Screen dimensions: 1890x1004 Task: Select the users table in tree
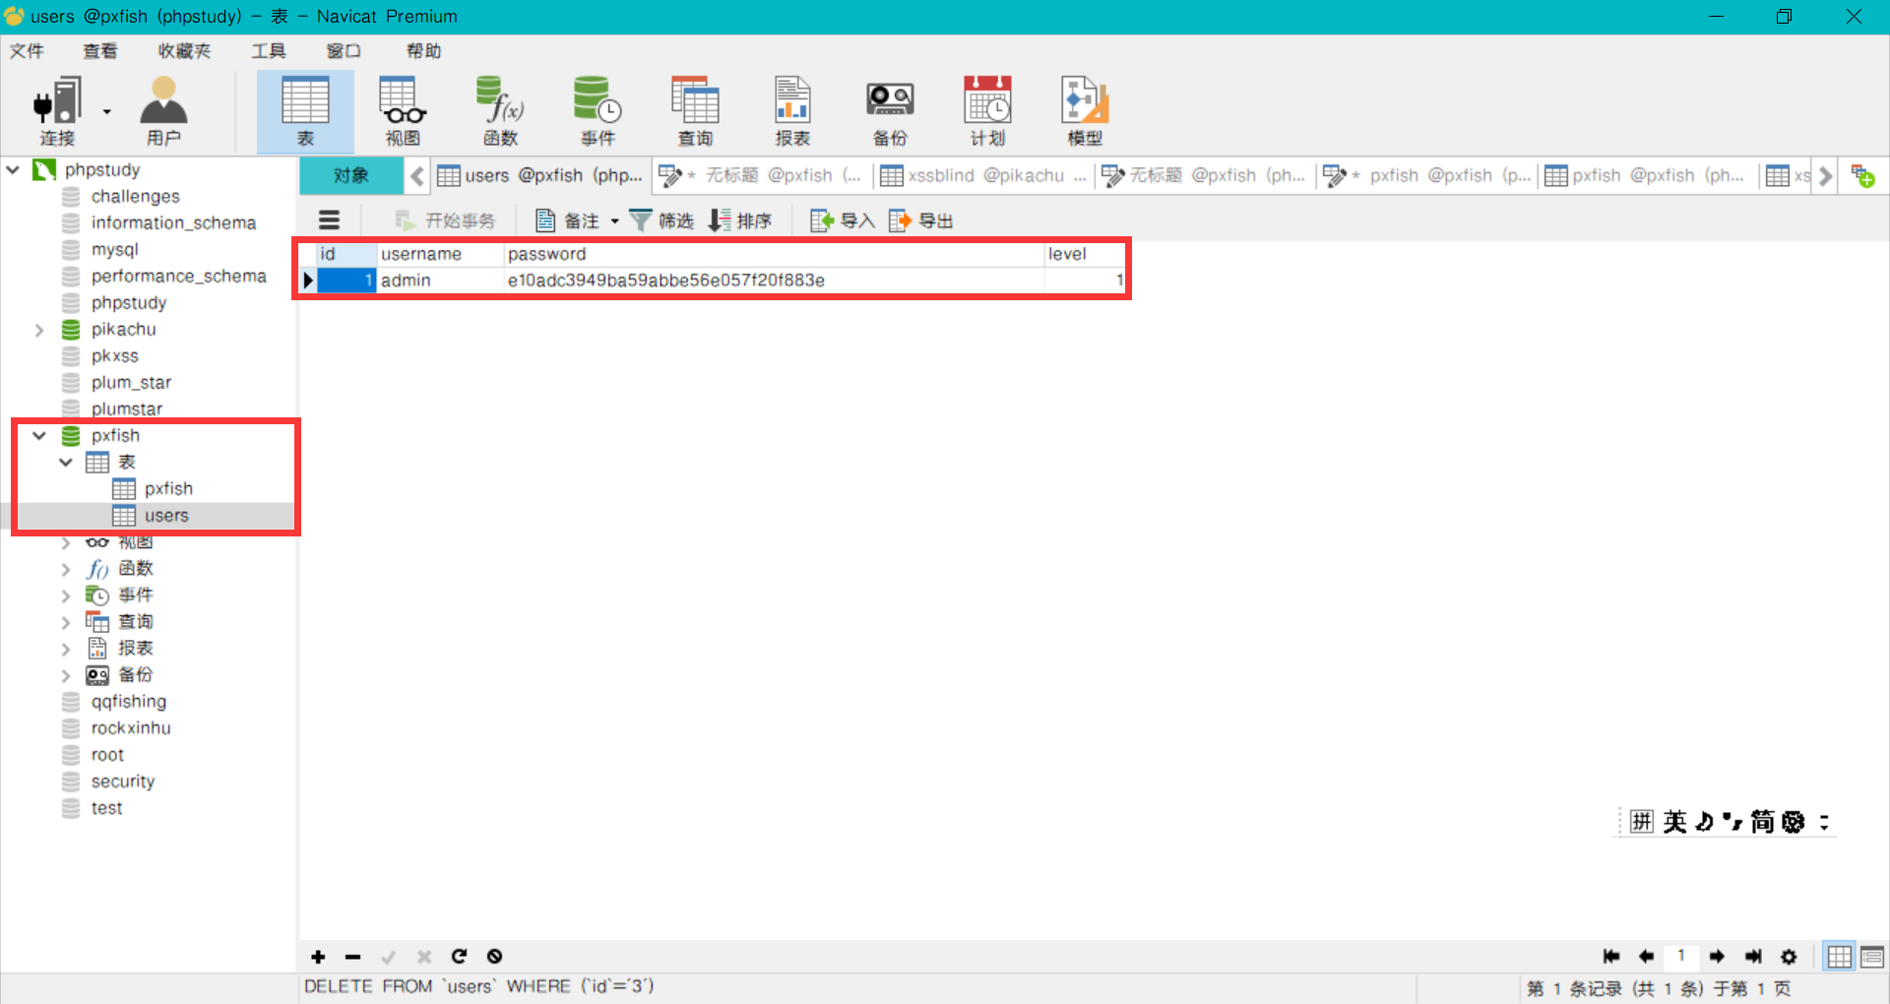(x=165, y=516)
